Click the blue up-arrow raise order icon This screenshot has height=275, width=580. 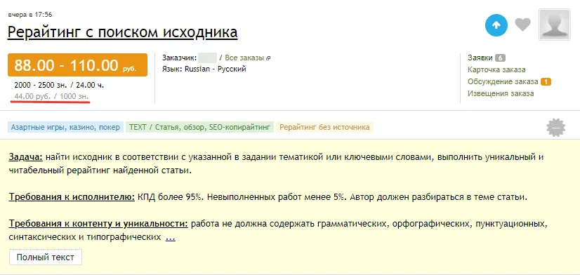pyautogui.click(x=496, y=25)
